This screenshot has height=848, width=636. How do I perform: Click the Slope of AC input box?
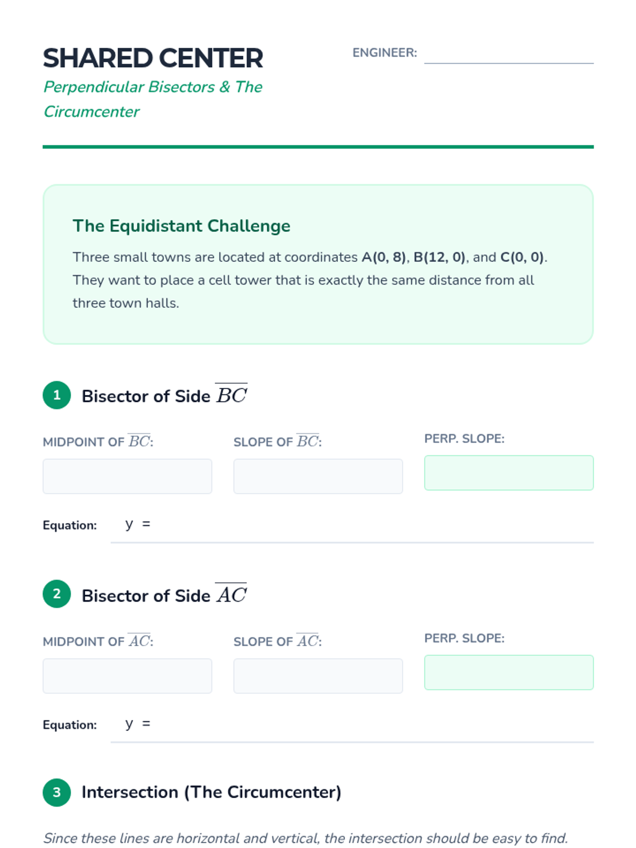tap(318, 676)
